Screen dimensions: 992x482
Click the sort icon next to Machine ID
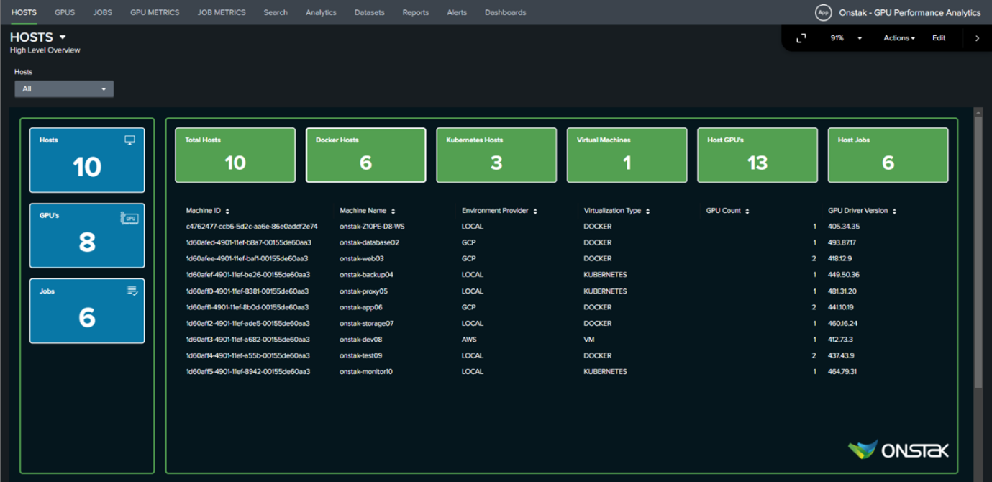(x=227, y=211)
